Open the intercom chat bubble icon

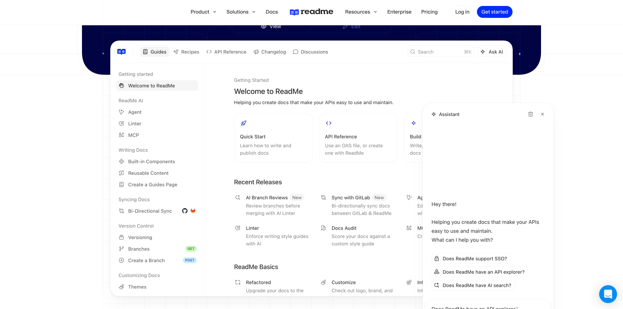pyautogui.click(x=608, y=294)
